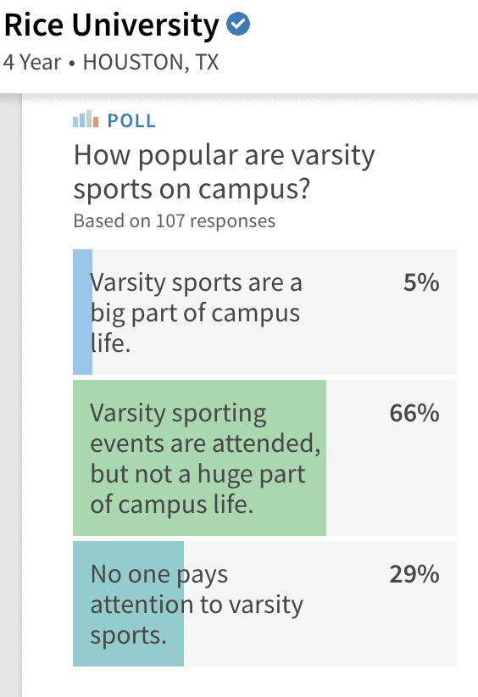Click the '4 Year' school type label
Viewport: 478px width, 697px height.
pos(32,62)
